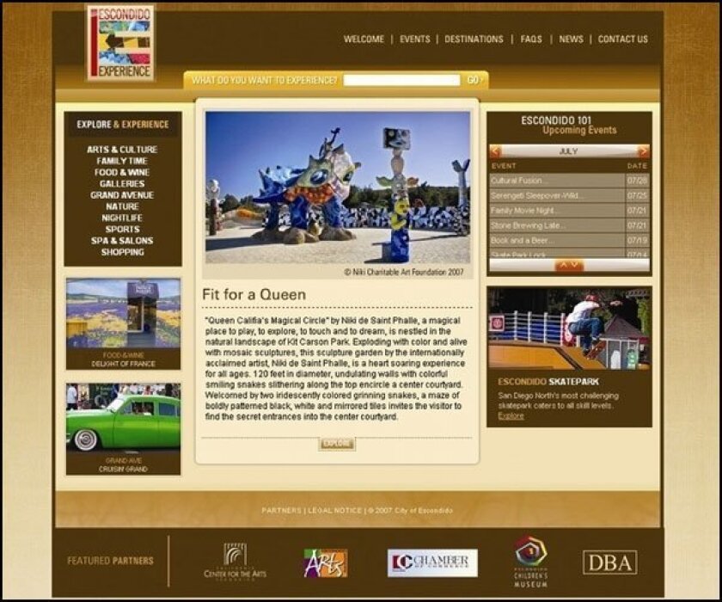Select Food & Wine in the Explore sidebar

click(x=122, y=172)
